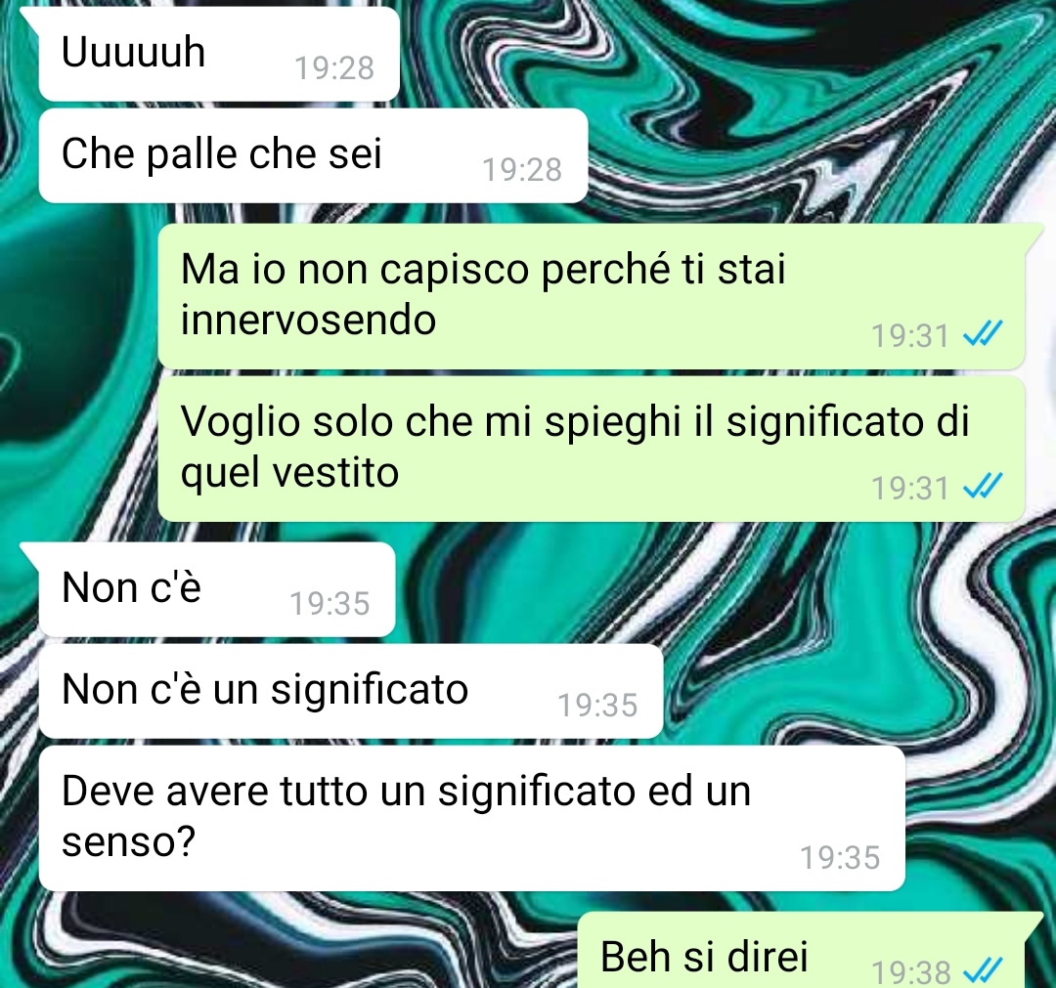This screenshot has width=1056, height=988.
Task: Tap the 19:35 timestamp beside 'Non c'è'
Action: 330,604
